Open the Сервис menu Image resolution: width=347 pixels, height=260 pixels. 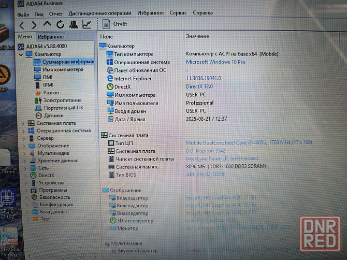coord(178,13)
